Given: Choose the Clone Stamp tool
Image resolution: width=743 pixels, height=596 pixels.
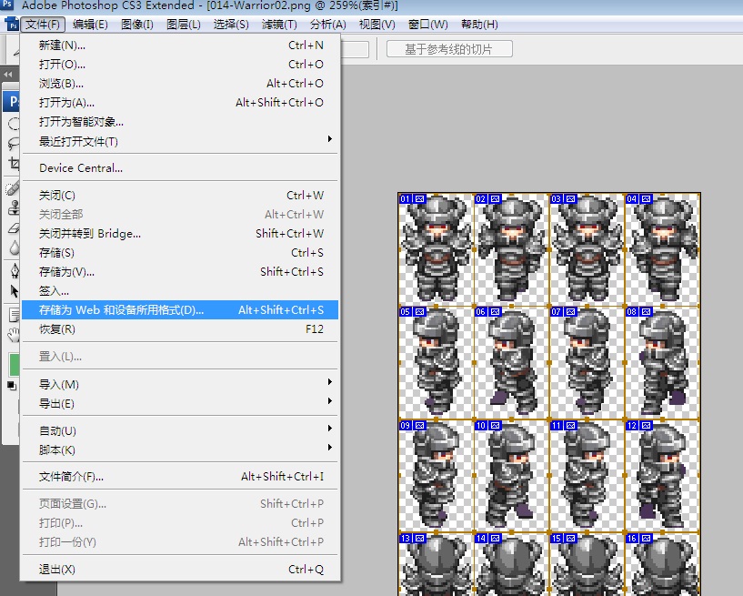Looking at the screenshot, I should coord(14,208).
